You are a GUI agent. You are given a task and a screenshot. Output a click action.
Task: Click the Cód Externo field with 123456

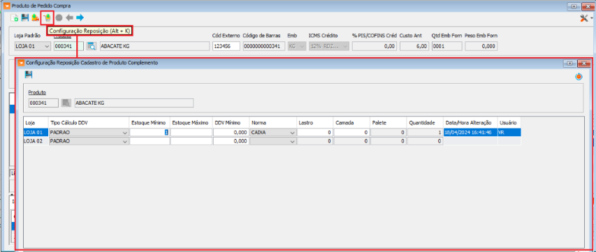[x=226, y=46]
